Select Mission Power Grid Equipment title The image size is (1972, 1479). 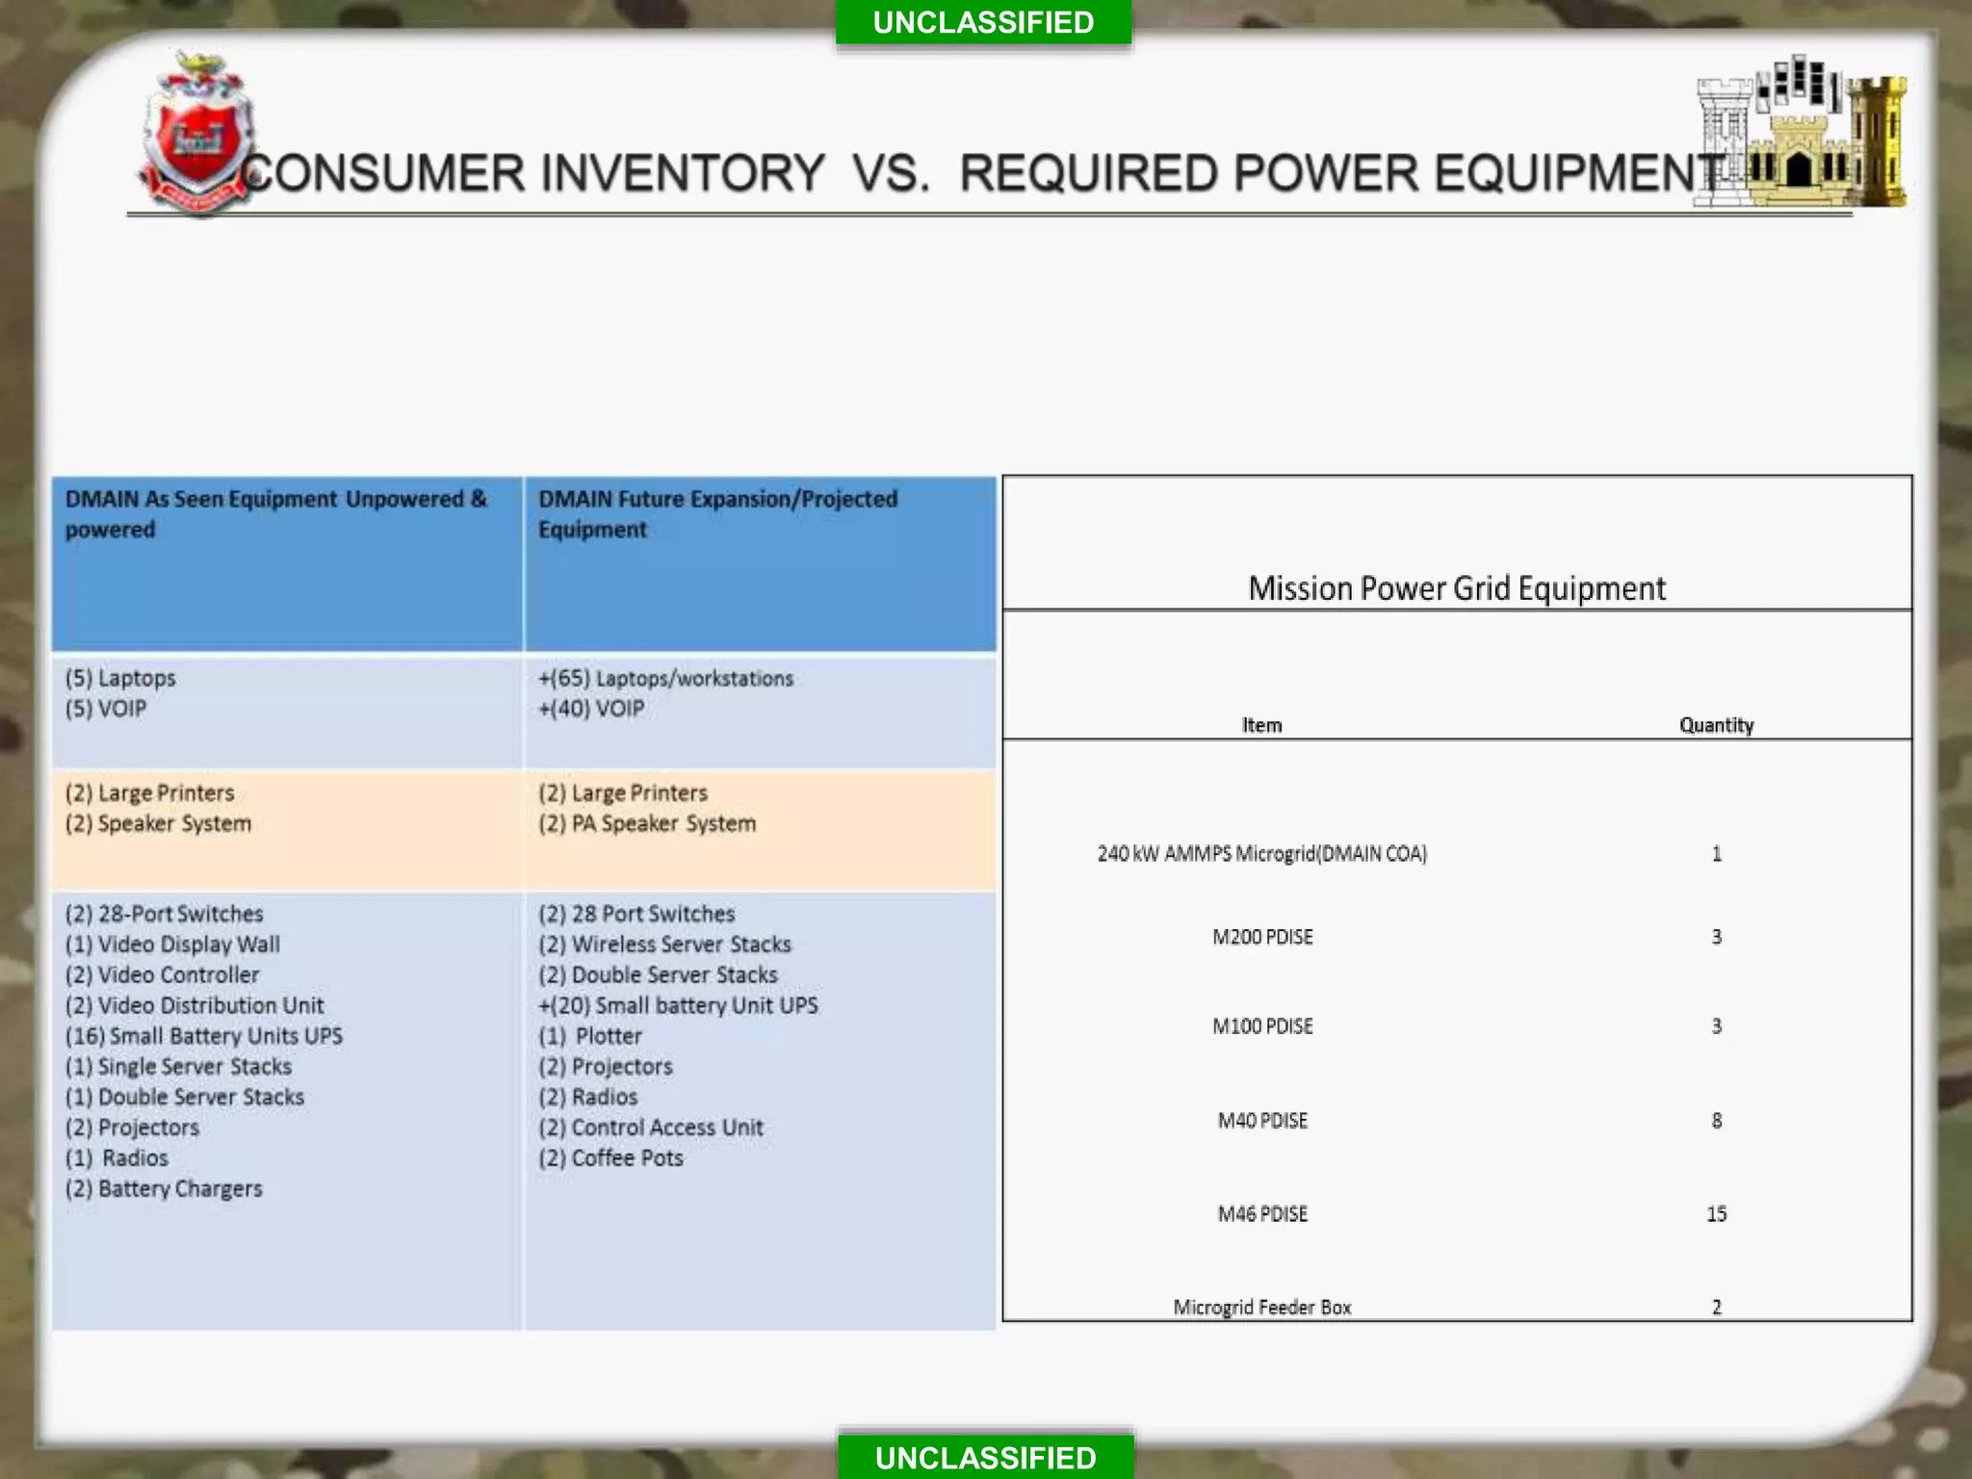(x=1456, y=588)
